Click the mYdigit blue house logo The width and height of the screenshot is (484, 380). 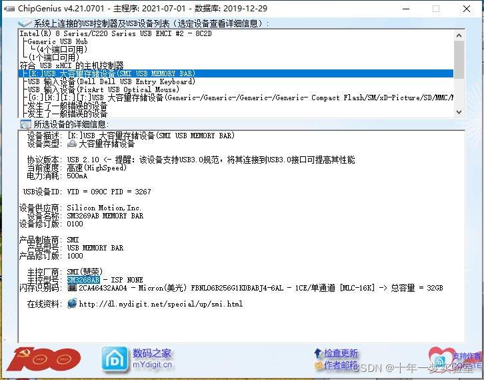point(115,359)
